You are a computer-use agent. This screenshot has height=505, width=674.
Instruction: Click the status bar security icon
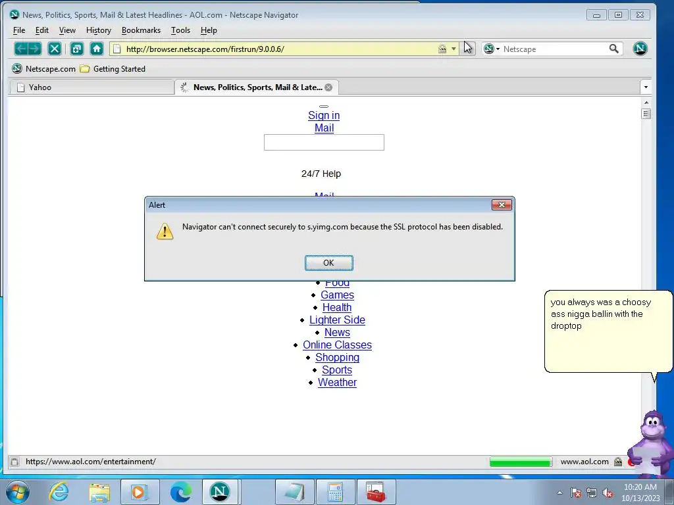618,462
